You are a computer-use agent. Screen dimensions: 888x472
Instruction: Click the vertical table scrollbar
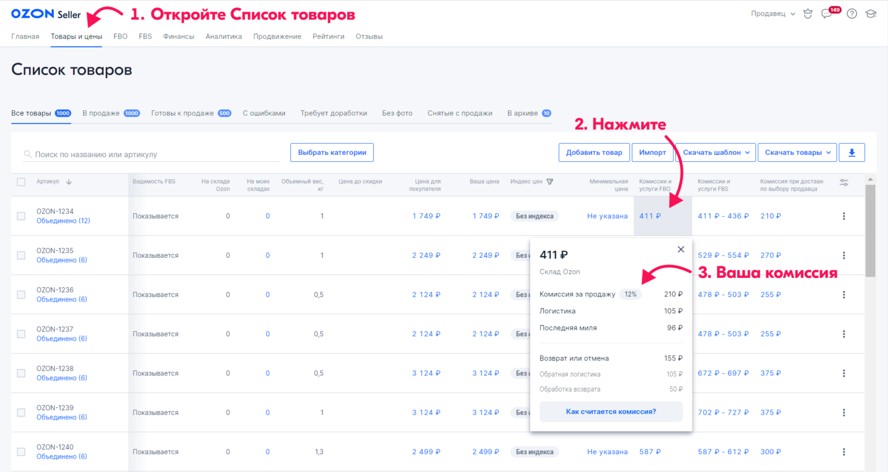(871, 231)
